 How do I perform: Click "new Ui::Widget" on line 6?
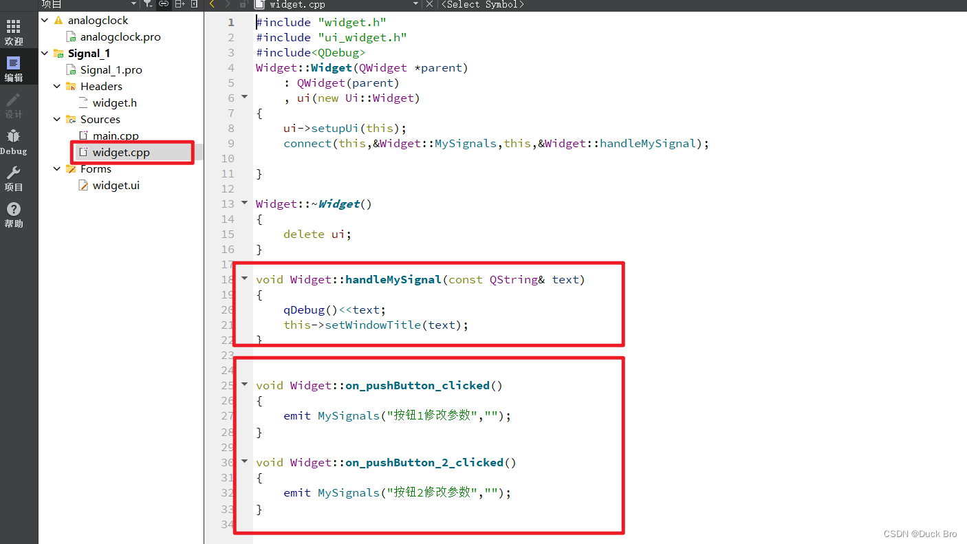click(x=365, y=98)
